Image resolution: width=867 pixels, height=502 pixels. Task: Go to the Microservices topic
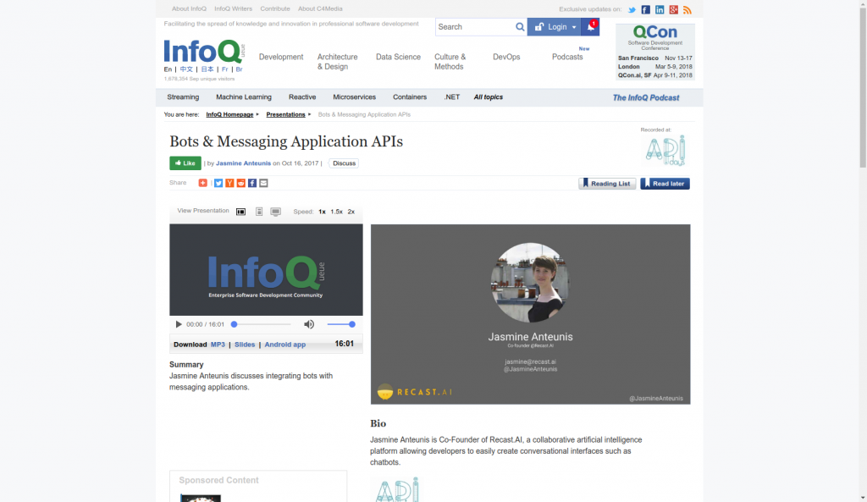pyautogui.click(x=355, y=97)
